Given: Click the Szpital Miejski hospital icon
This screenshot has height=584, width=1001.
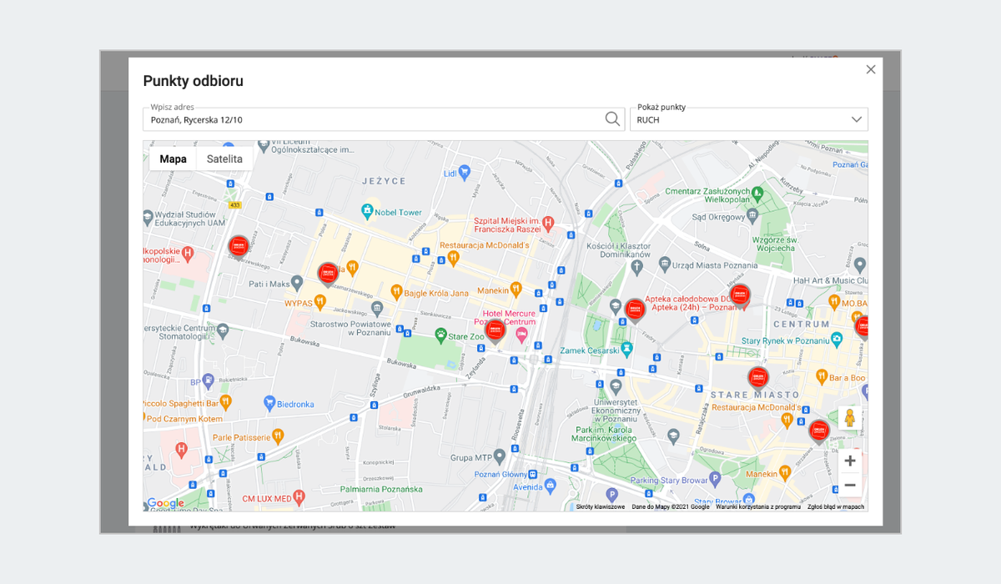Looking at the screenshot, I should [x=548, y=223].
